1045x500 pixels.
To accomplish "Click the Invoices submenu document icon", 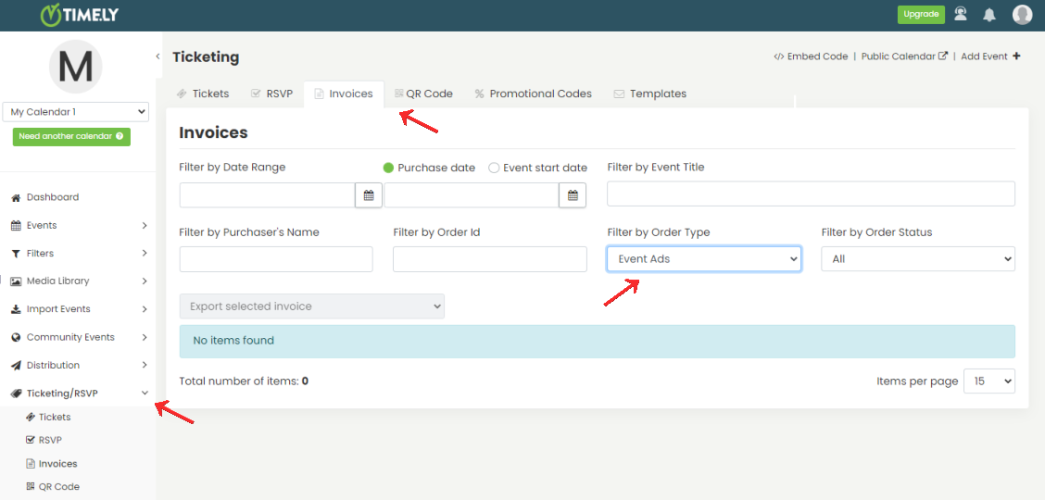I will [x=30, y=464].
